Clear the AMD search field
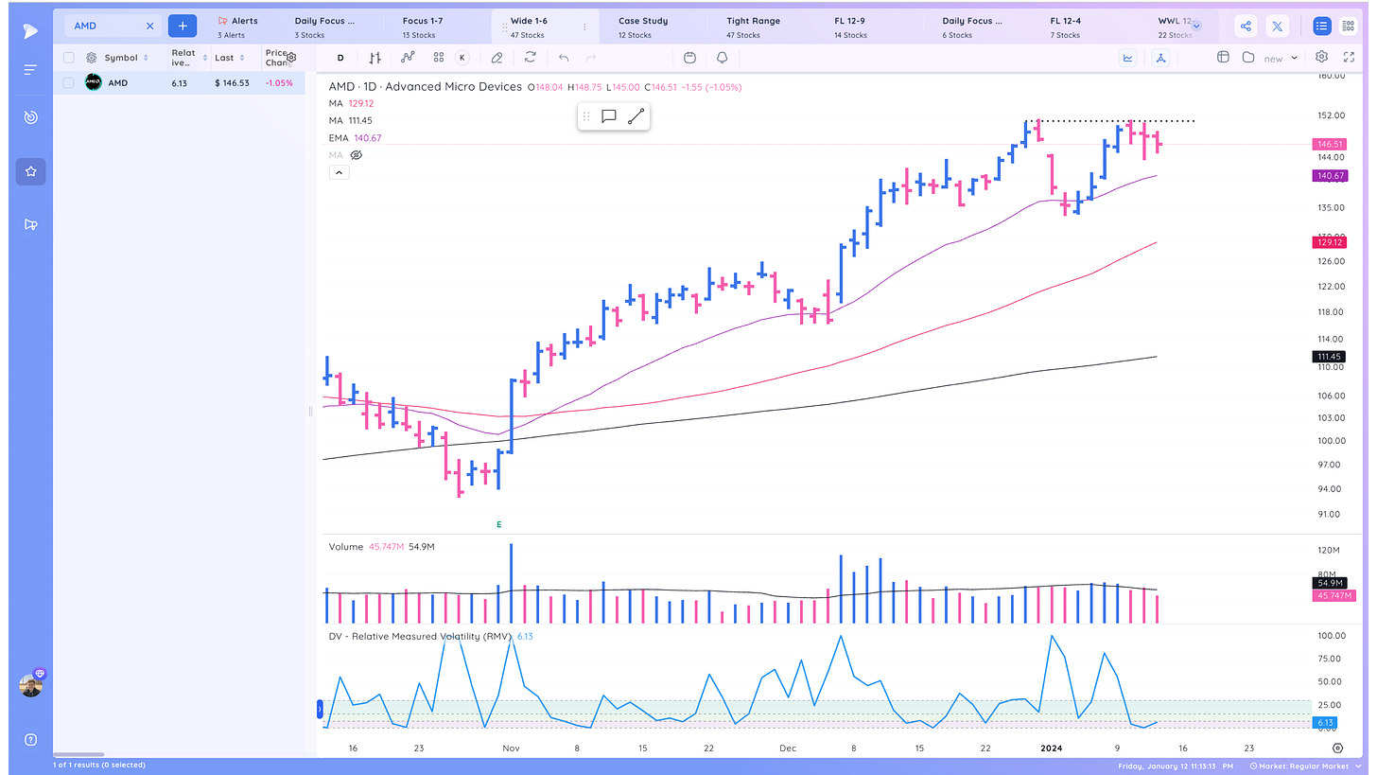 (x=149, y=26)
